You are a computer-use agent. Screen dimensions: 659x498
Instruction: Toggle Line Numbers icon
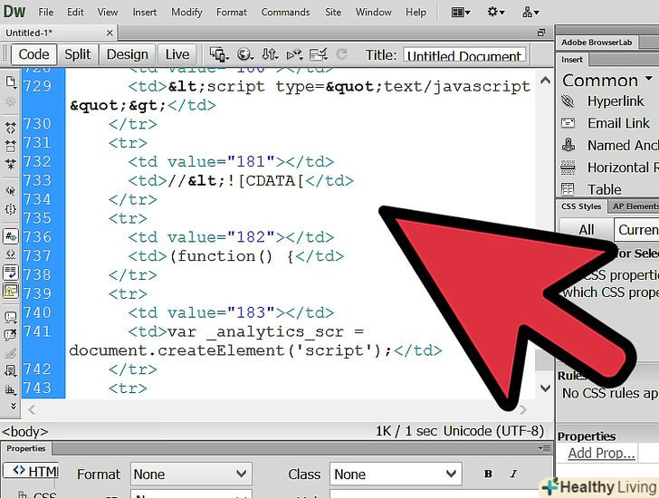coord(11,236)
